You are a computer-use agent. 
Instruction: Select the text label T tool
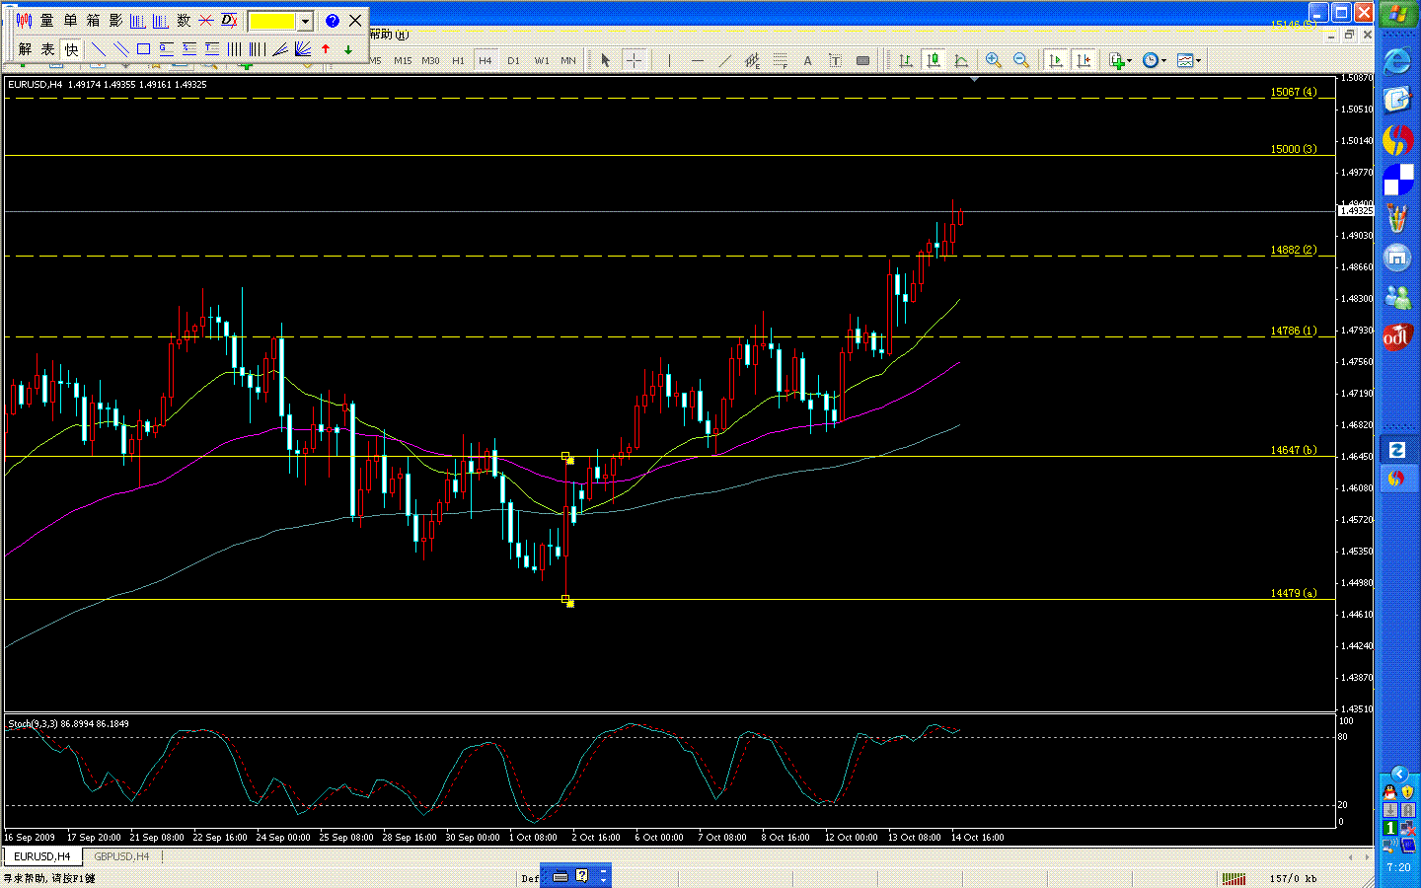coord(835,61)
